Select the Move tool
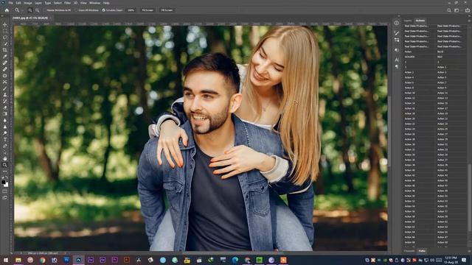Image resolution: width=472 pixels, height=265 pixels. [x=5, y=24]
